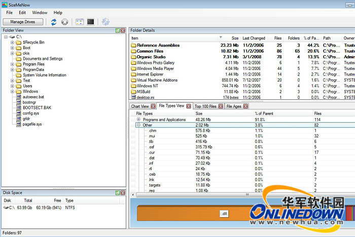
Task: Sort by the Item column header
Action: pyautogui.click(x=135, y=38)
